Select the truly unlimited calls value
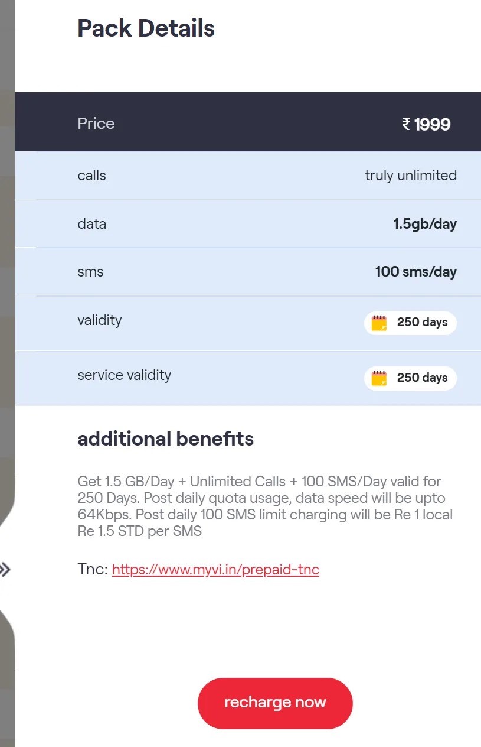The width and height of the screenshot is (481, 747). tap(410, 175)
